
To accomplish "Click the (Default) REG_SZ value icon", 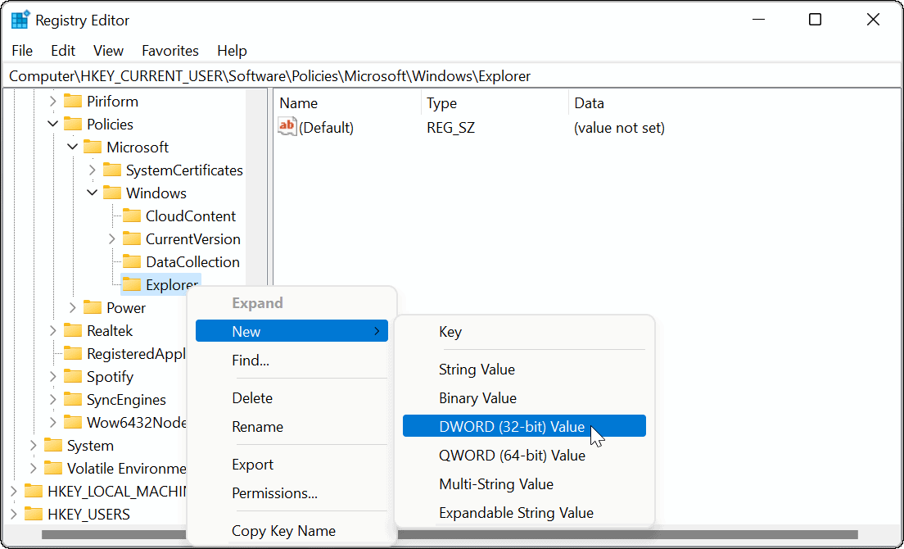I will [287, 126].
